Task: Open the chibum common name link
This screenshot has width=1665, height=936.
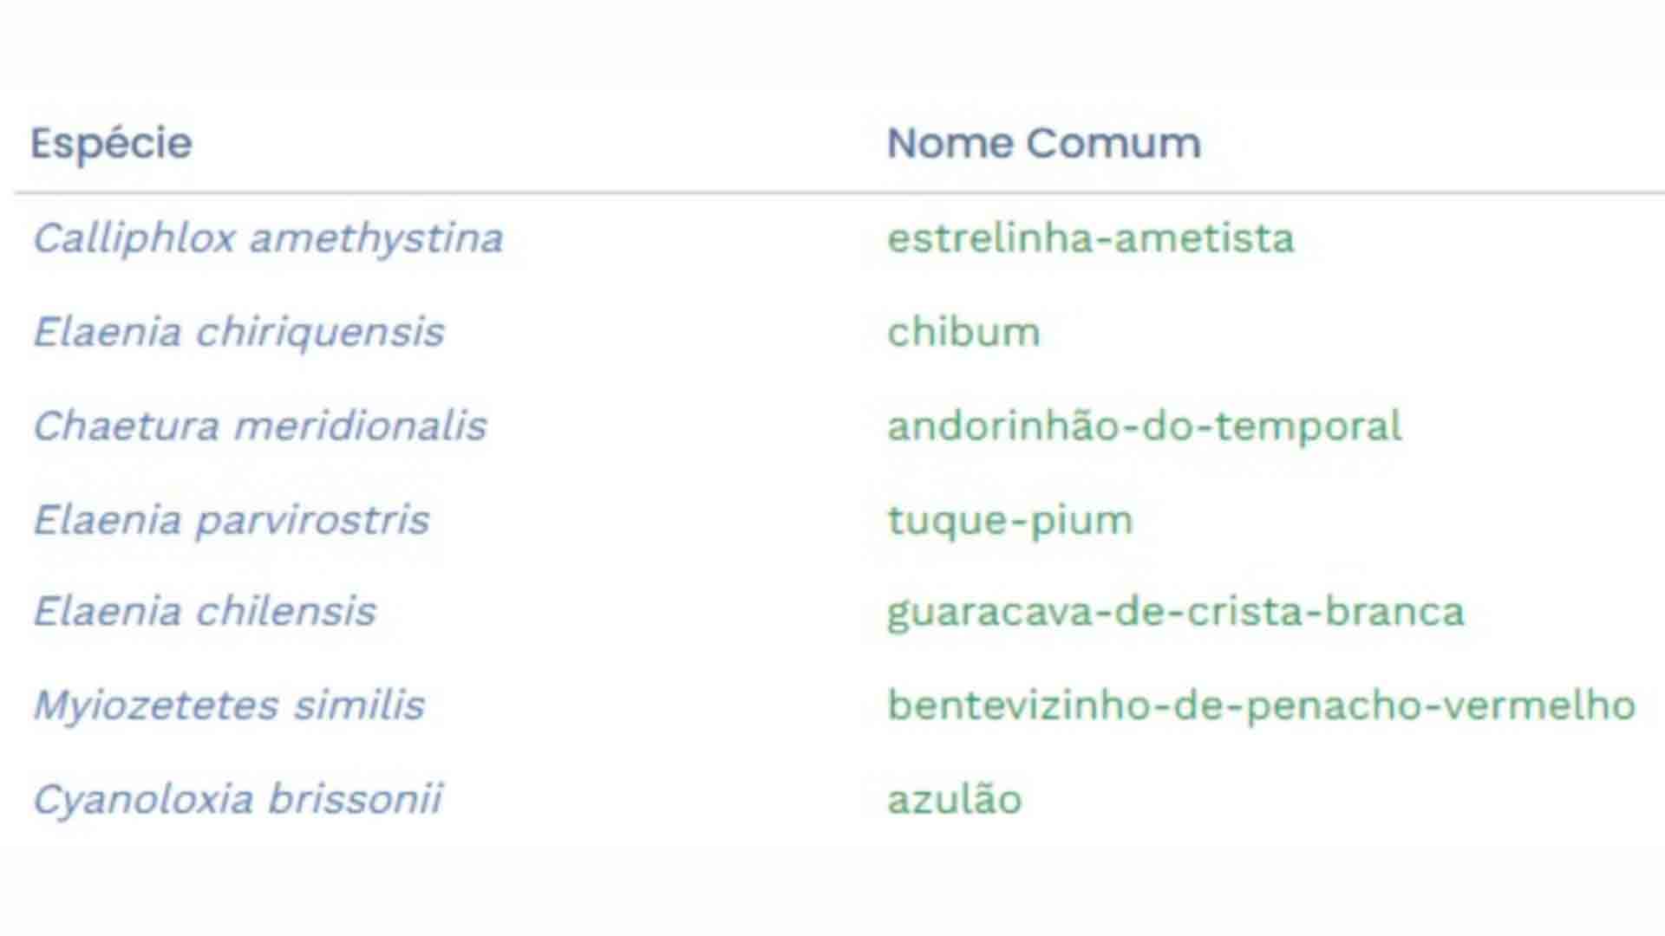Action: pyautogui.click(x=963, y=332)
